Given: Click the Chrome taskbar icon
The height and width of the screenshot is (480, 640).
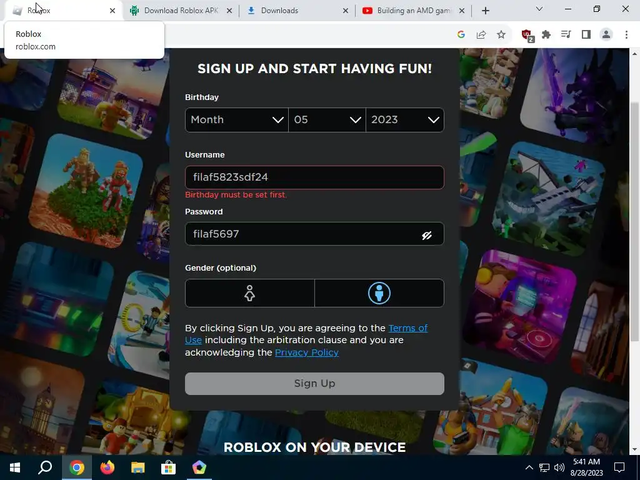Looking at the screenshot, I should tap(77, 467).
